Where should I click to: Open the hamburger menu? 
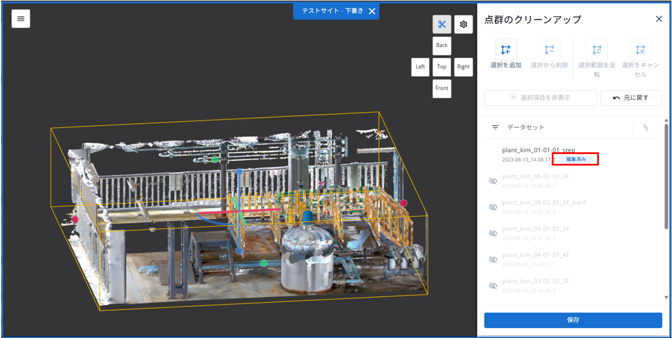pos(21,19)
